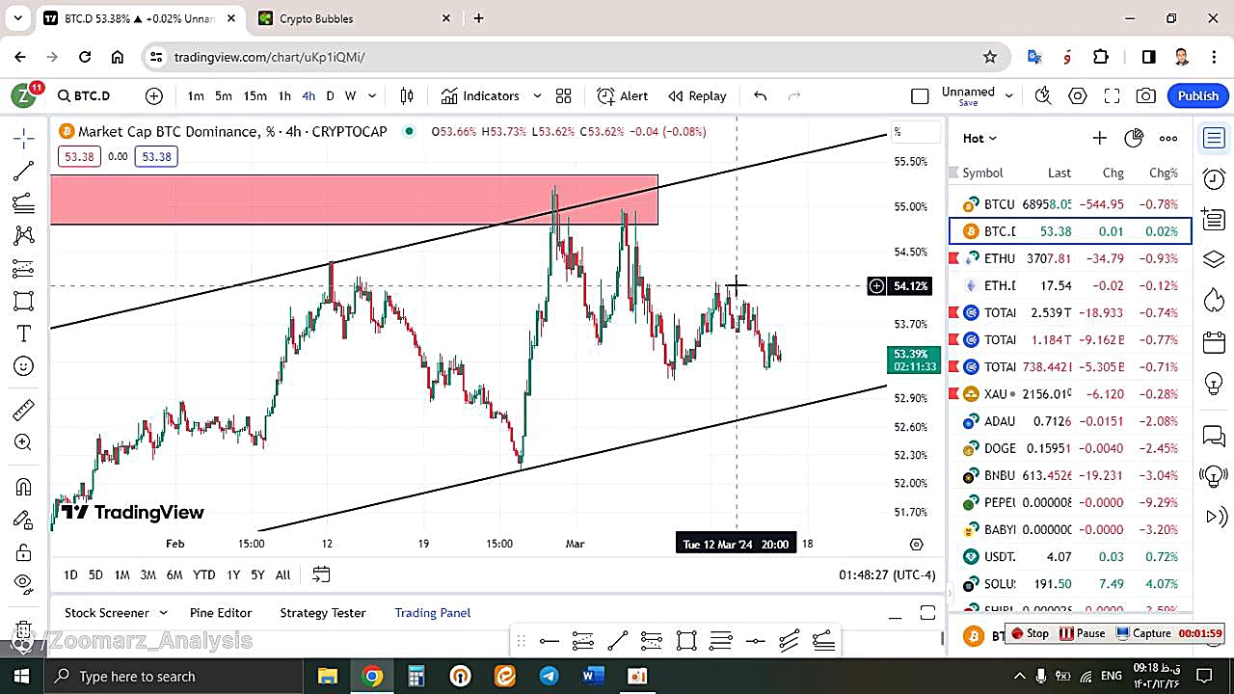Open the calendar icon in right sidebar
This screenshot has width=1234, height=694.
pos(1214,342)
